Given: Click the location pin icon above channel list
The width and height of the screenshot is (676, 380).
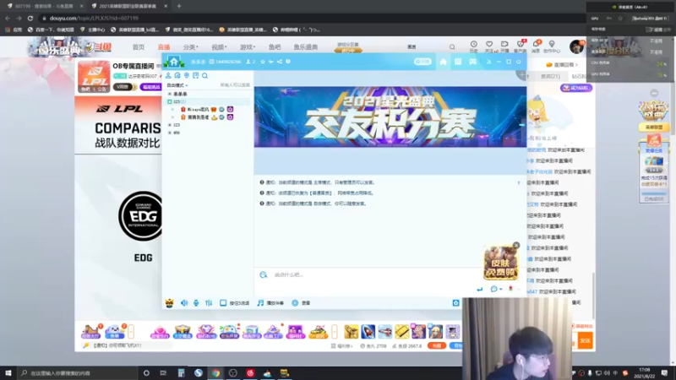Looking at the screenshot, I should 187,75.
